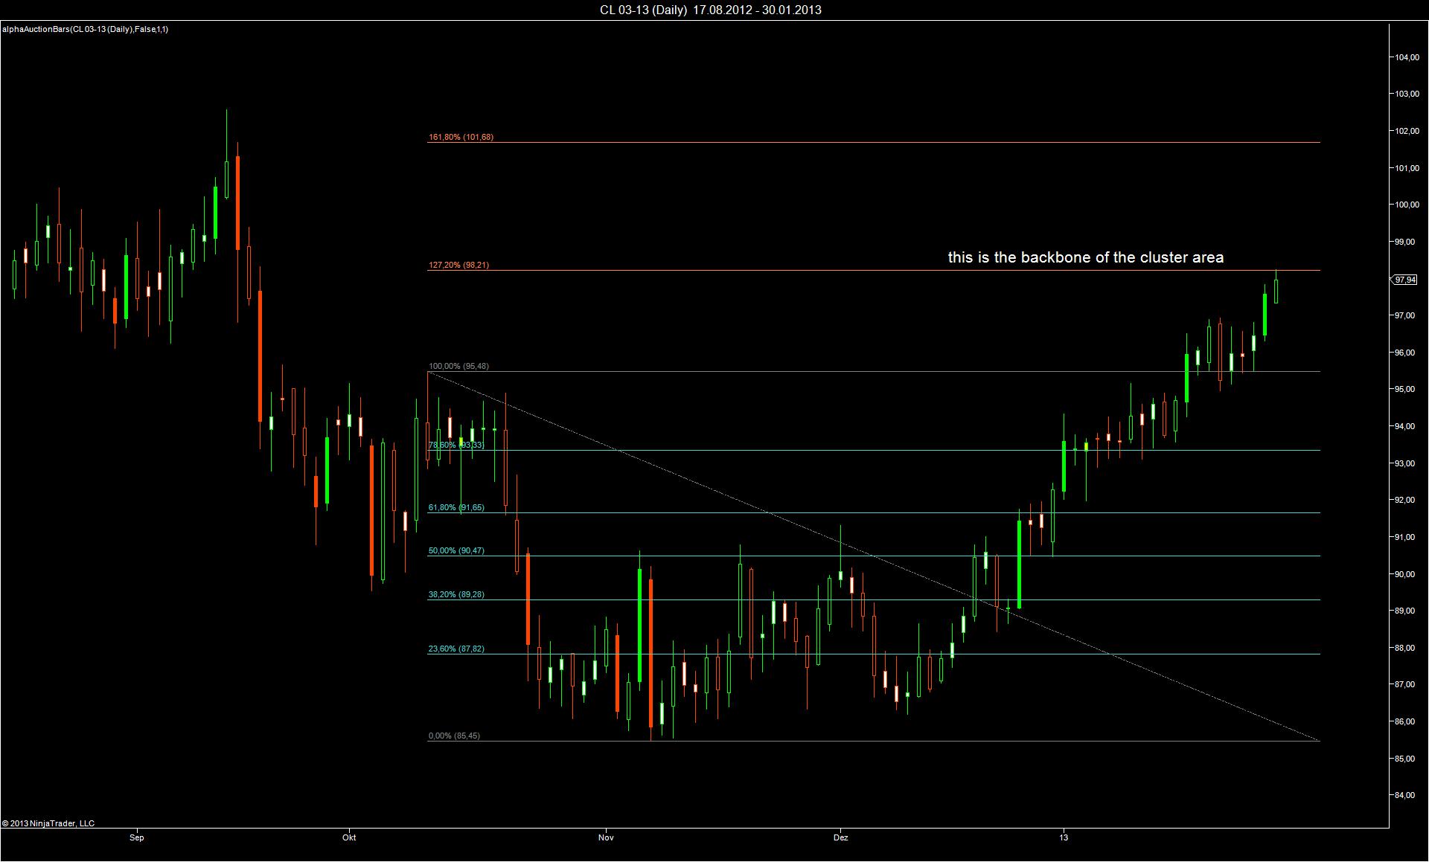Click the 97,00 price axis label
Screen dimensions: 1429x862
pyautogui.click(x=1406, y=316)
